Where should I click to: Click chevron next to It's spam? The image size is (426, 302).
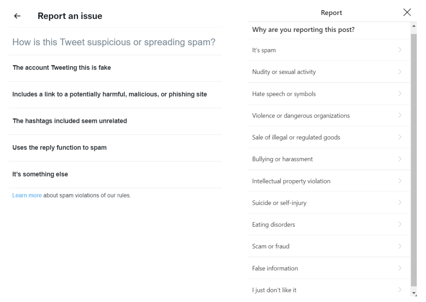(400, 50)
